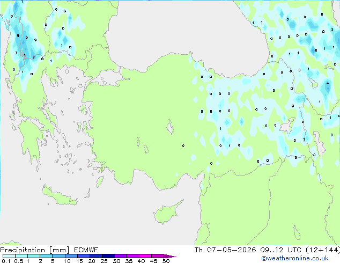Click the legend label '15'
The image size is (340, 263).
pos(79,261)
